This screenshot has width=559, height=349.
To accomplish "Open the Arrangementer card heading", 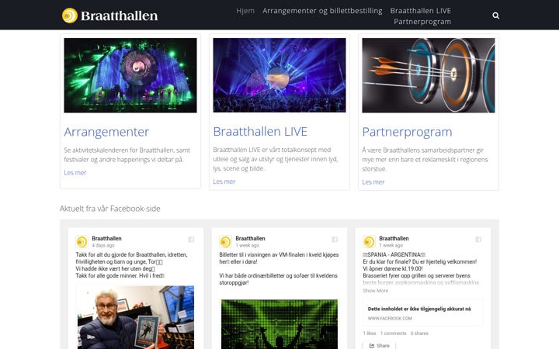I will coord(106,132).
